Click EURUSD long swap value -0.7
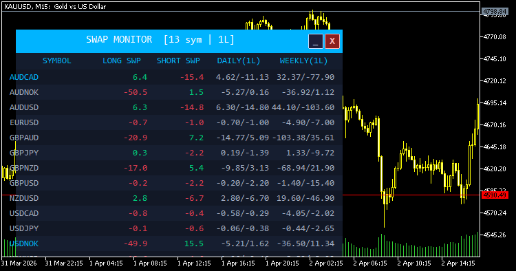516x271 pixels. [138, 122]
